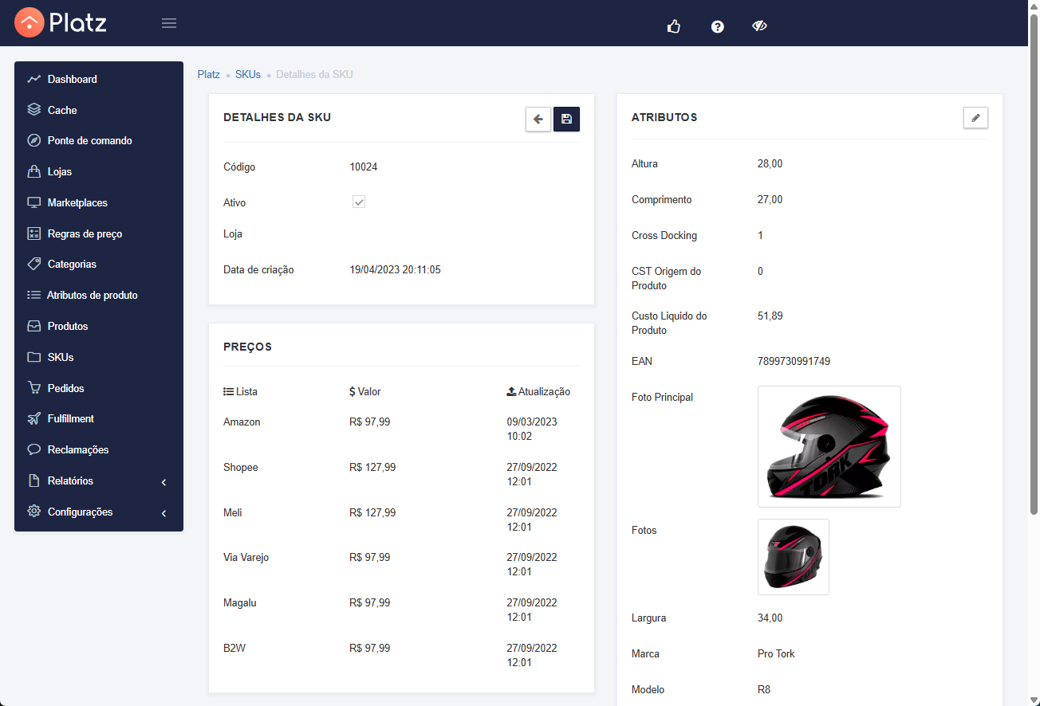Toggle the hamburger sidebar menu
Viewport: 1040px width, 706px height.
[169, 23]
